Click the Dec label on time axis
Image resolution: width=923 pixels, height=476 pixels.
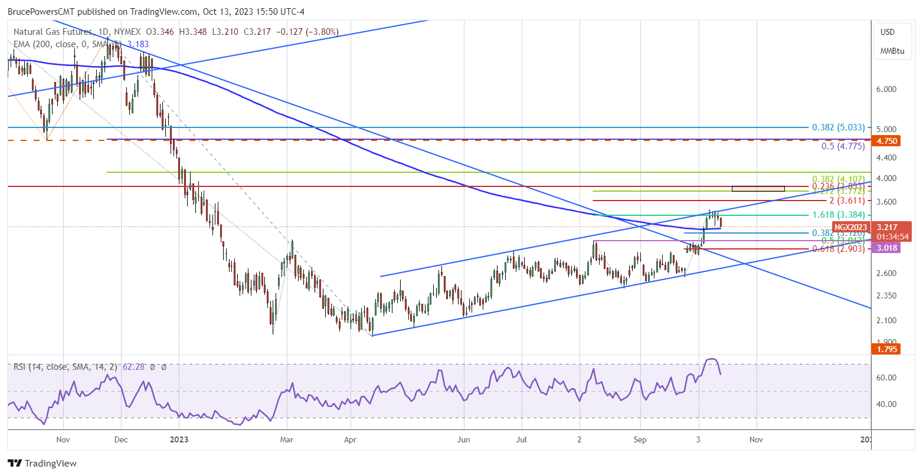(x=120, y=439)
